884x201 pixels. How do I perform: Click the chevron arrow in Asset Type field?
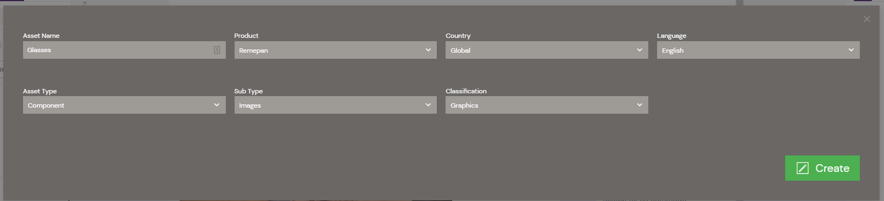click(x=216, y=105)
